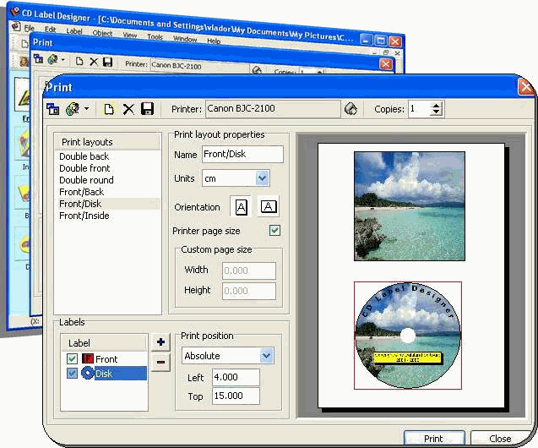This screenshot has width=538, height=448.
Task: Click the custom page Height field
Action: tap(249, 291)
